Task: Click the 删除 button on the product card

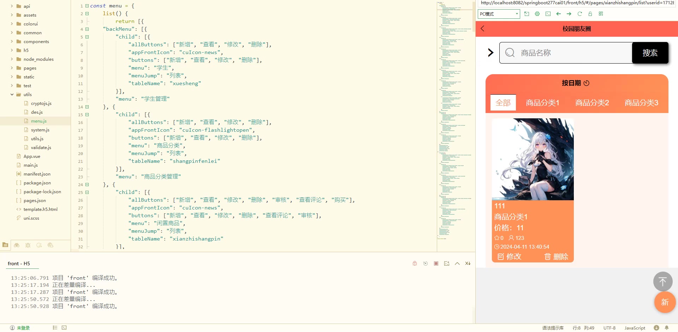Action: point(556,256)
